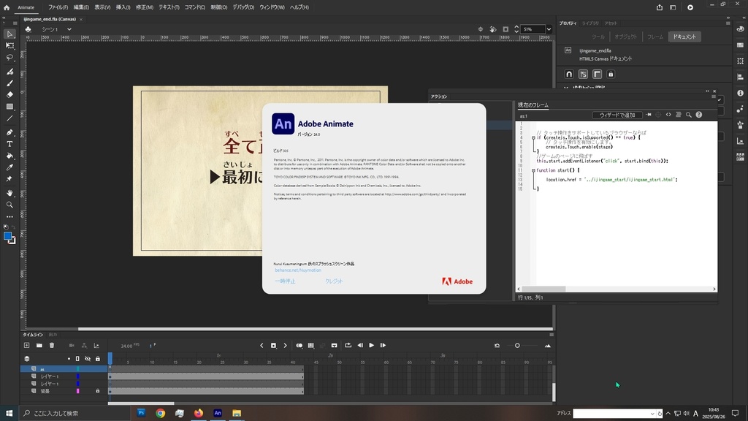Click the Insert Code snippets icon
The width and height of the screenshot is (748, 421).
[668, 115]
